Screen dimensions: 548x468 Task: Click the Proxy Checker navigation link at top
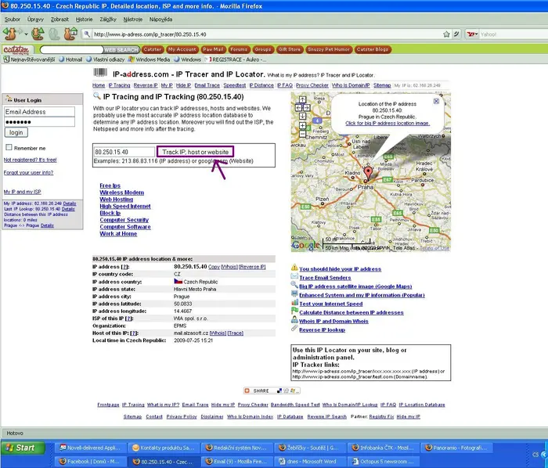(312, 85)
